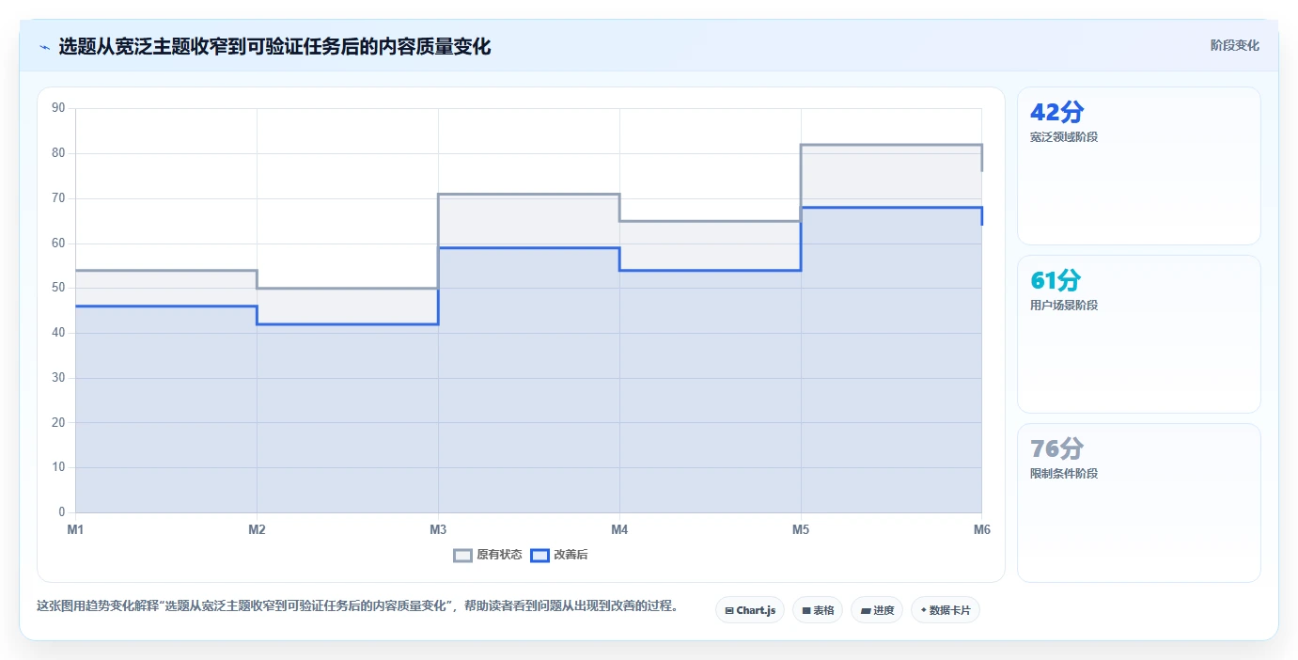Open the 76分 限制条件阶段 card
This screenshot has width=1298, height=660.
[1138, 502]
